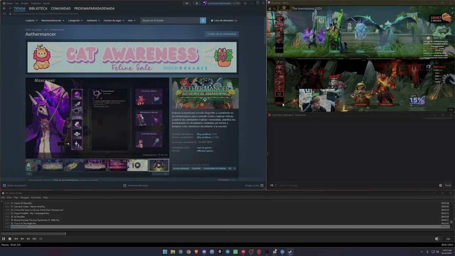This screenshot has width=455, height=256.
Task: Open the moi rai games developer link
Action: pos(204,148)
